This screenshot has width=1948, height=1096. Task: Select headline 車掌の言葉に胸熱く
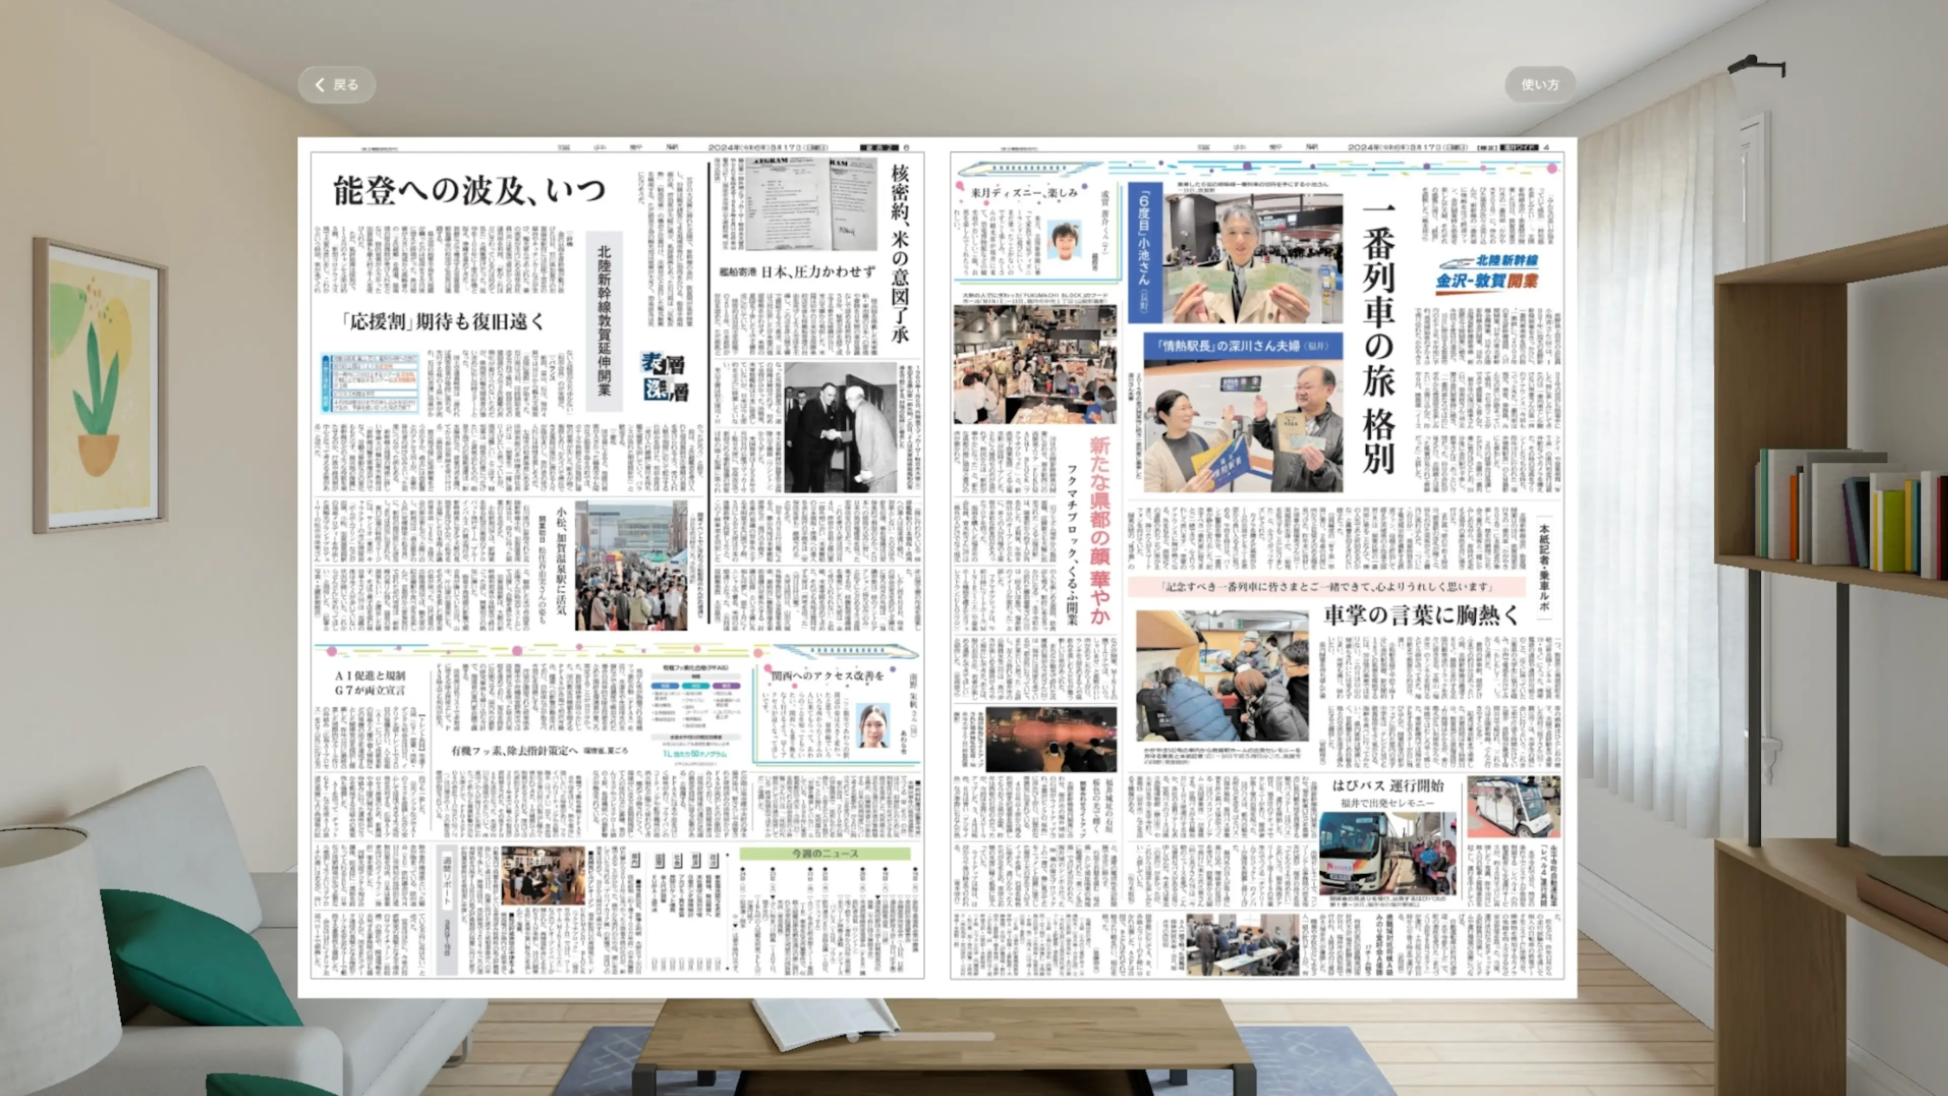1421,615
